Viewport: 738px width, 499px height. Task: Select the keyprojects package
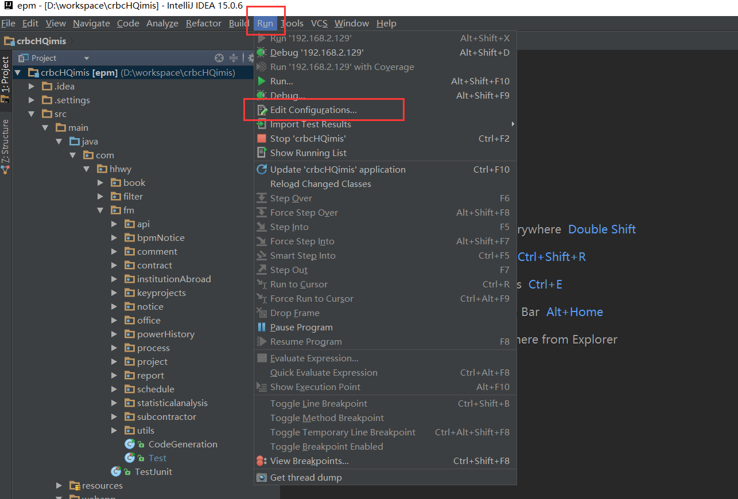[x=161, y=293]
